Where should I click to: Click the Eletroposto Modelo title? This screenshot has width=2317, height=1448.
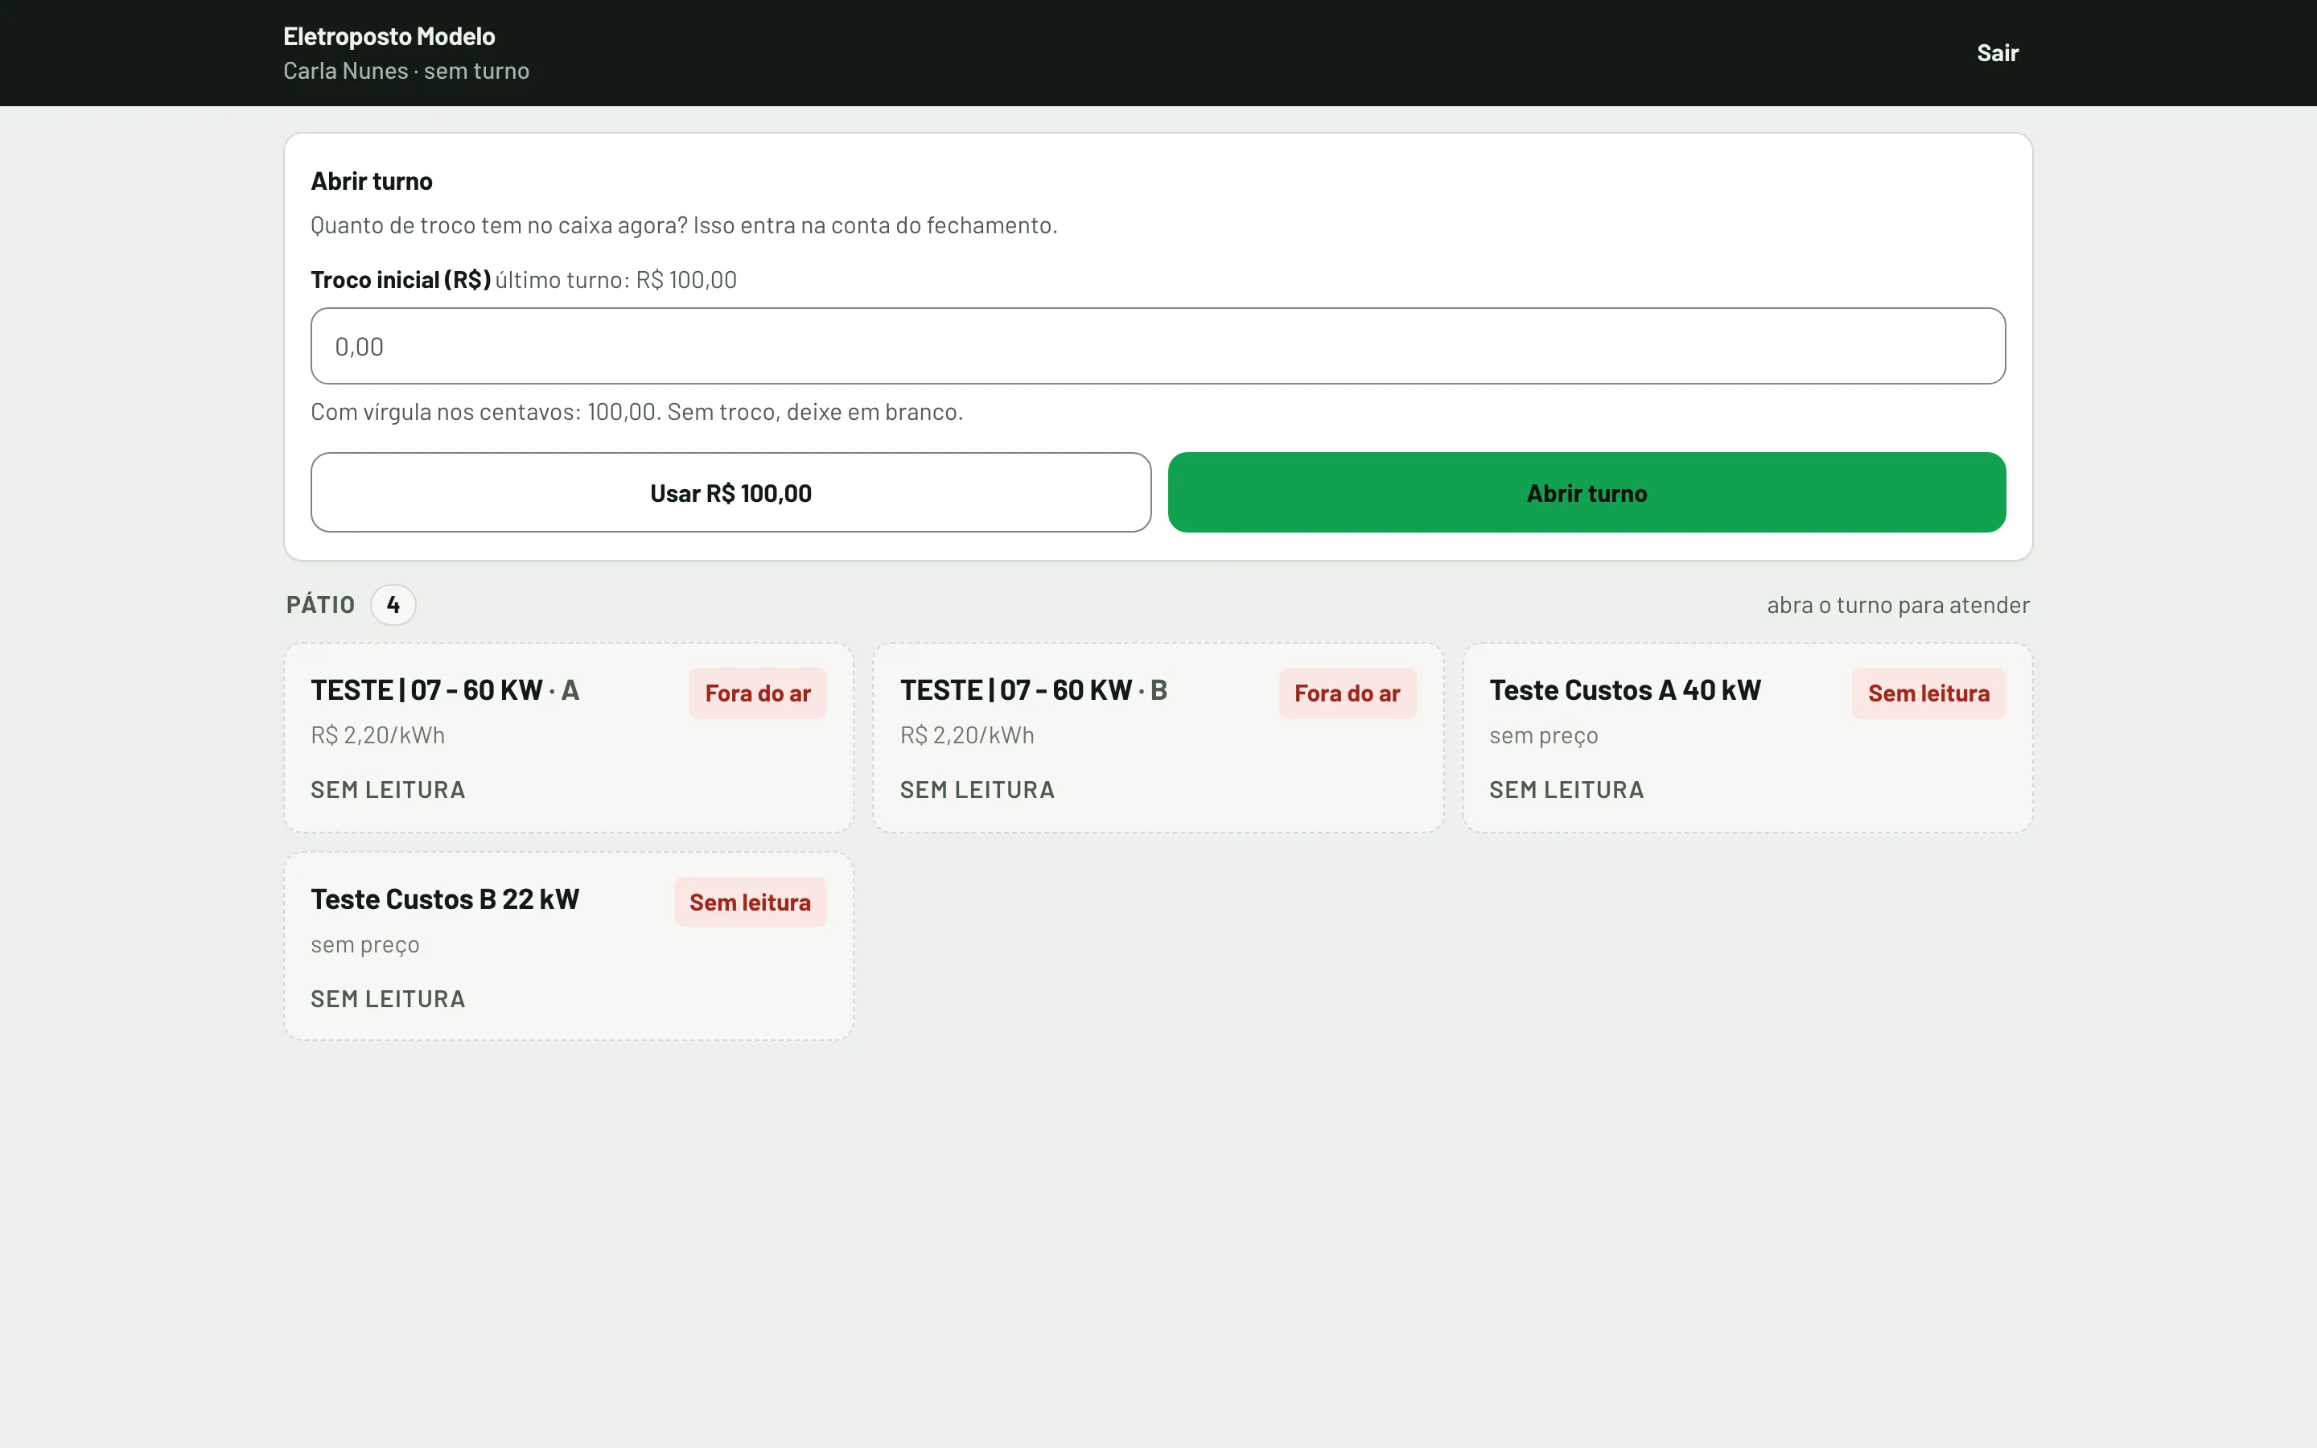389,36
